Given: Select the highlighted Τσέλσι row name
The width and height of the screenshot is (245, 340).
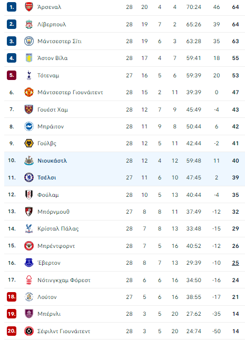Looking at the screenshot, I should [x=47, y=177].
